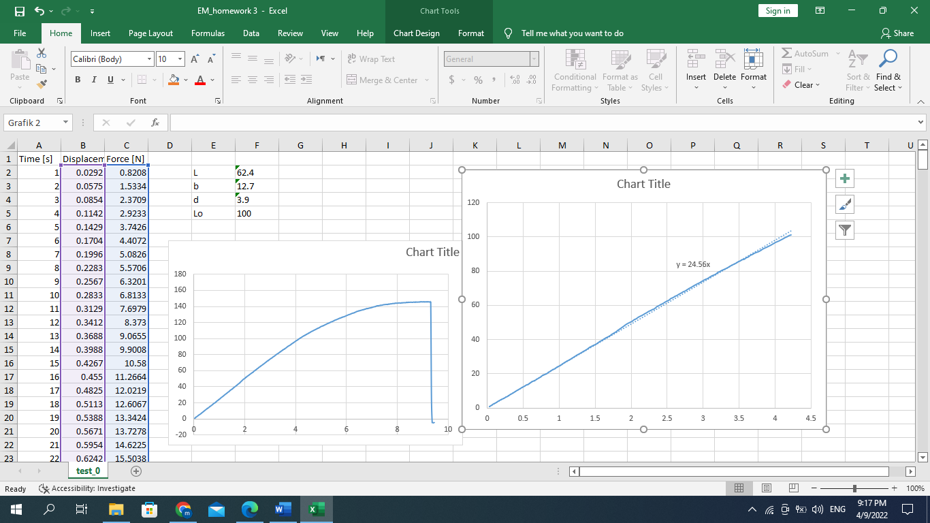
Task: Open Chart Filters with the funnel icon
Action: [x=844, y=230]
